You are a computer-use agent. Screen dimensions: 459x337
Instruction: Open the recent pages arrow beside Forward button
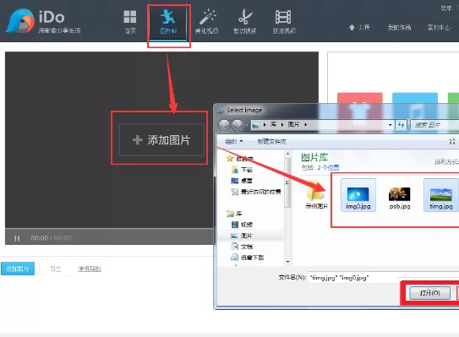click(x=247, y=125)
